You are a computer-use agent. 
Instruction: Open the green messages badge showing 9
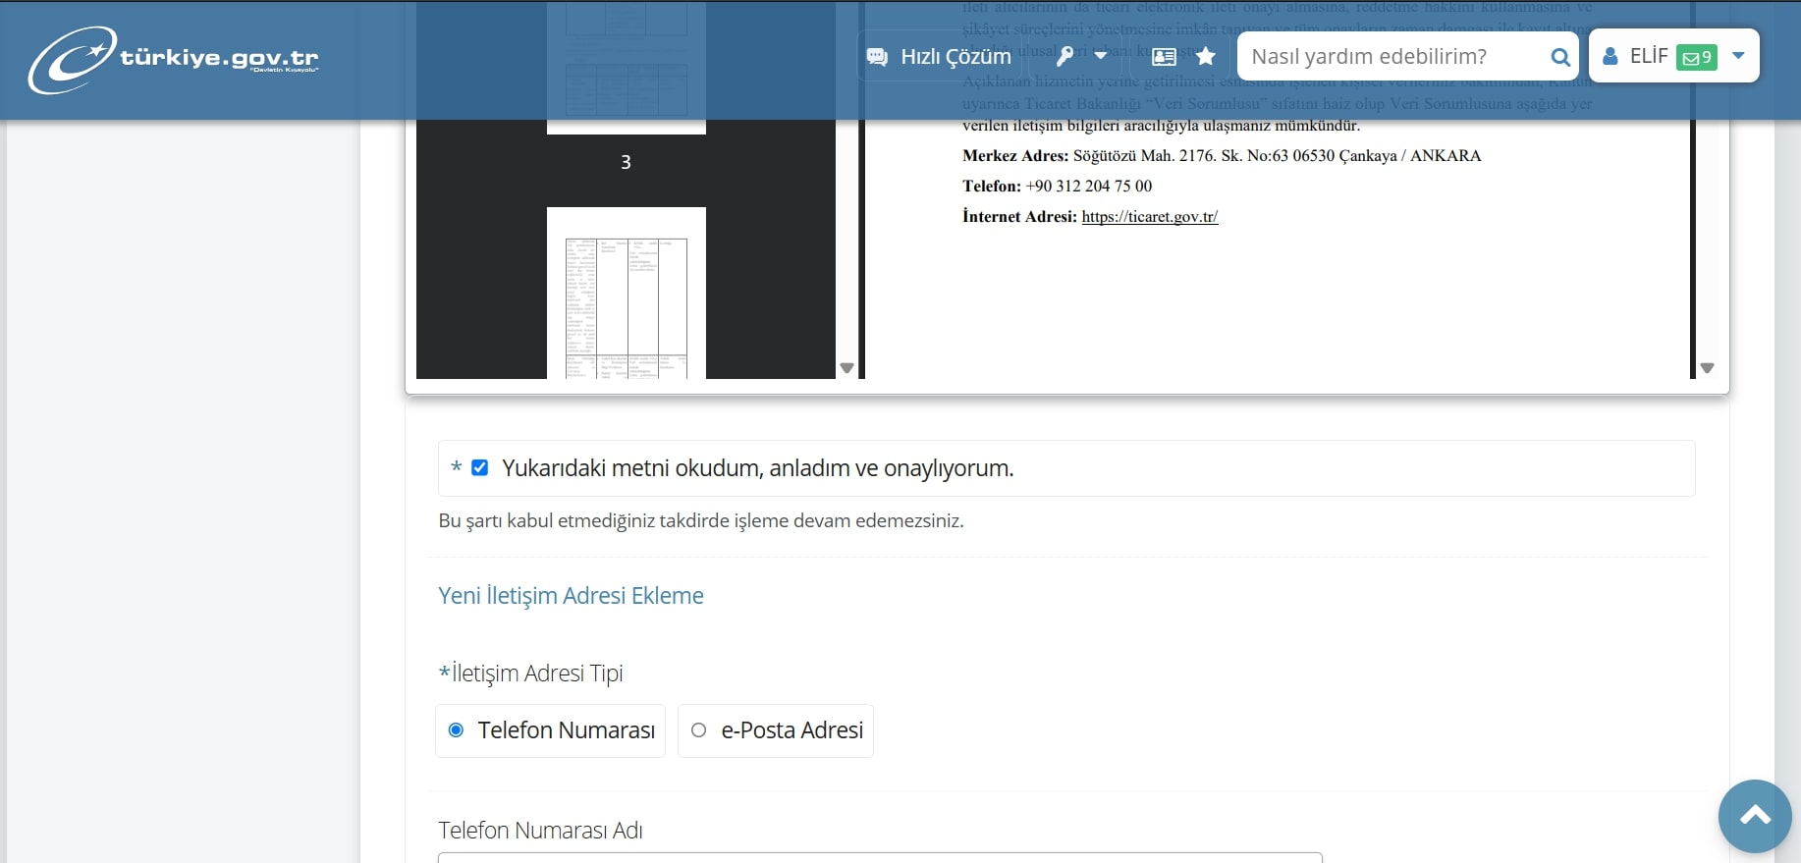coord(1696,57)
